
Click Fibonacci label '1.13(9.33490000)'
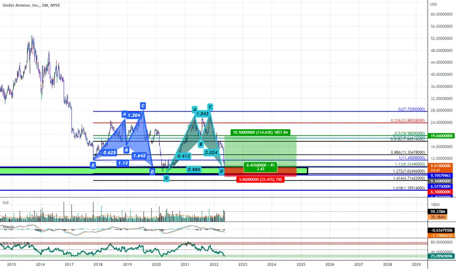[410, 164]
